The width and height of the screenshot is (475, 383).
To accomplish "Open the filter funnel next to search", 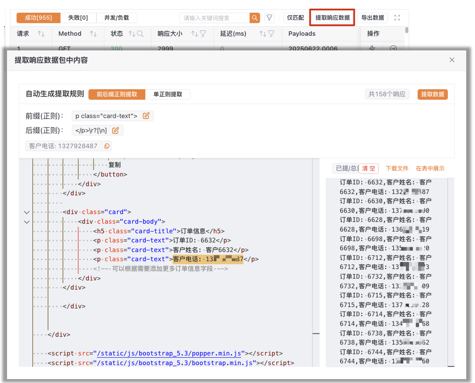I will click(269, 18).
